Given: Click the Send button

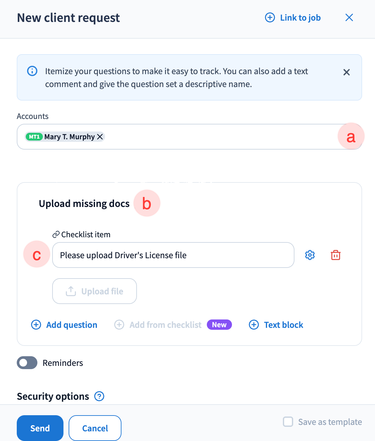Looking at the screenshot, I should click(40, 428).
